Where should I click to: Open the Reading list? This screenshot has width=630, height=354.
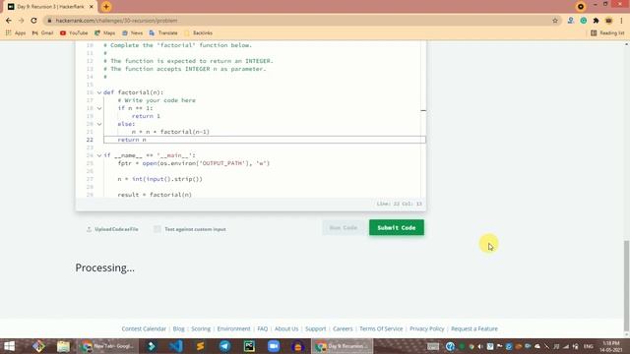(607, 32)
